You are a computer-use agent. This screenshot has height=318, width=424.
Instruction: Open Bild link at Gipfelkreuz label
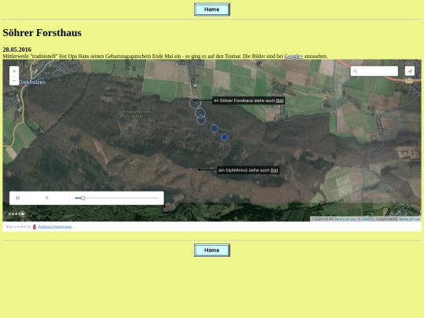pyautogui.click(x=274, y=170)
